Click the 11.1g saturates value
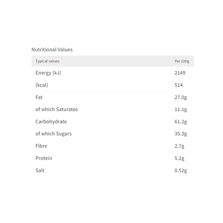 click(x=181, y=109)
